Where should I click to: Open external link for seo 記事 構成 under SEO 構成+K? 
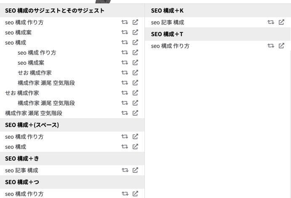click(281, 22)
